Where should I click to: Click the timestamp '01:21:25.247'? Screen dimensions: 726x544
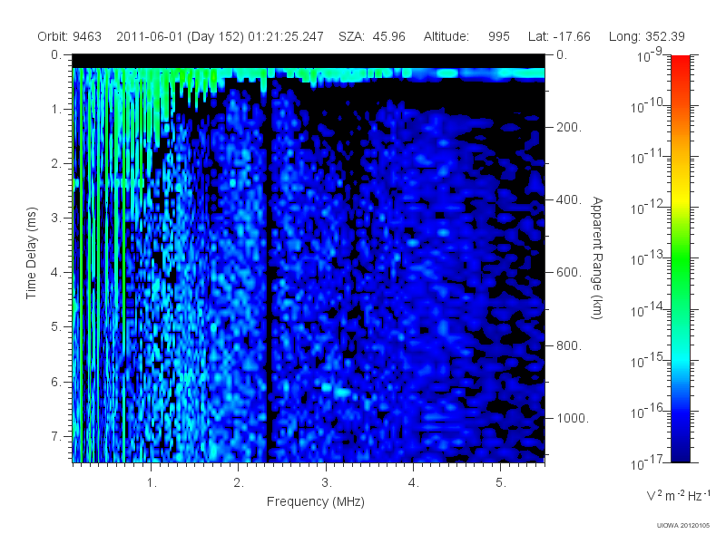(286, 36)
